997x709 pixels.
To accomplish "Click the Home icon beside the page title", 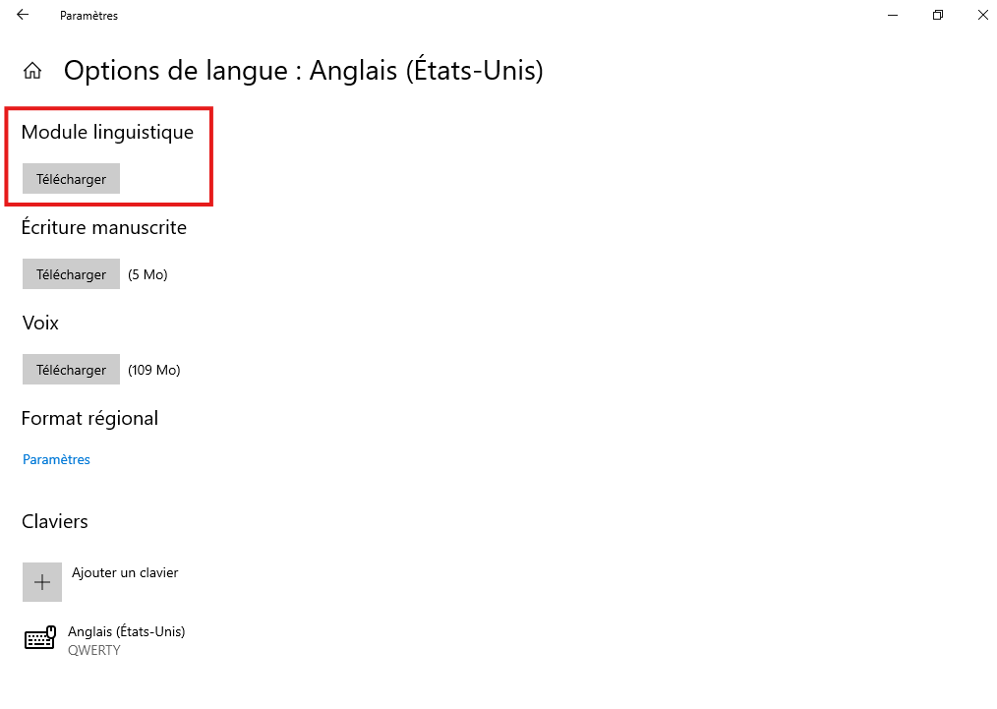I will (x=32, y=71).
